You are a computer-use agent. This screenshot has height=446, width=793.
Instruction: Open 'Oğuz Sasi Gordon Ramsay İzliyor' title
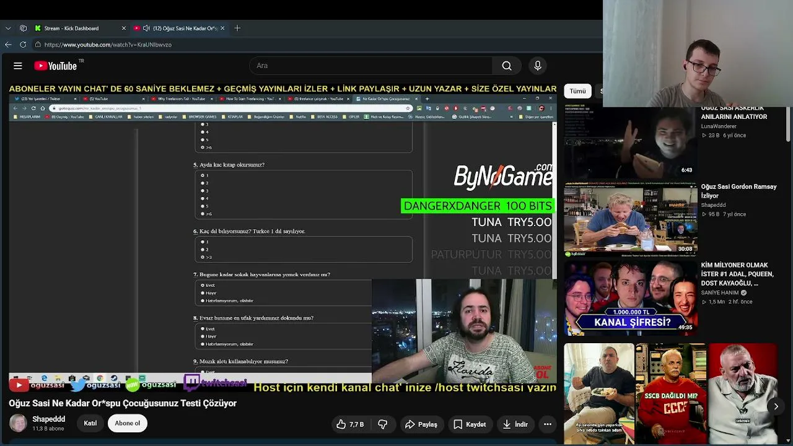[738, 191]
